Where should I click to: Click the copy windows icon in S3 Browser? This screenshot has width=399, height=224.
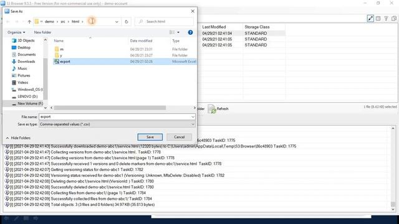(x=394, y=18)
